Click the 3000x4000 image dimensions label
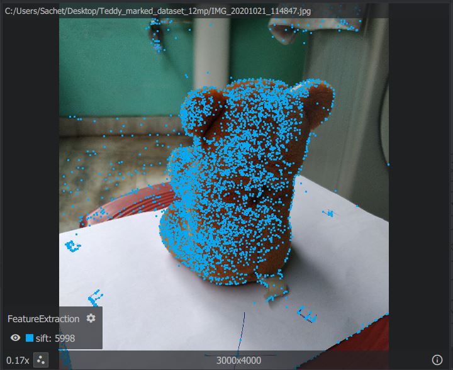Viewport: 453px width, 370px height. coord(238,361)
